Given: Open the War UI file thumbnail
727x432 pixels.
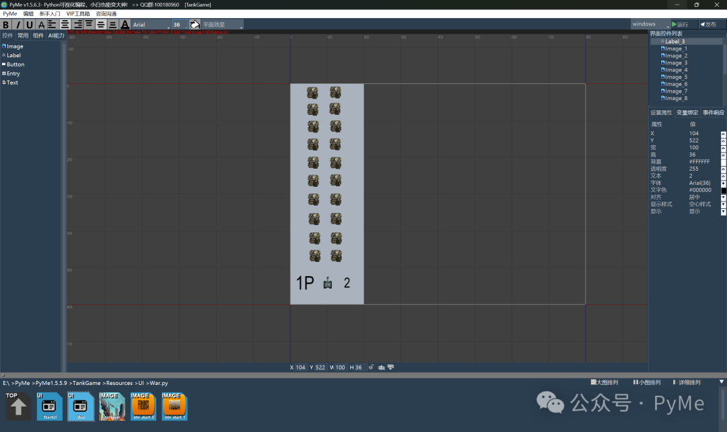Looking at the screenshot, I should coord(81,406).
